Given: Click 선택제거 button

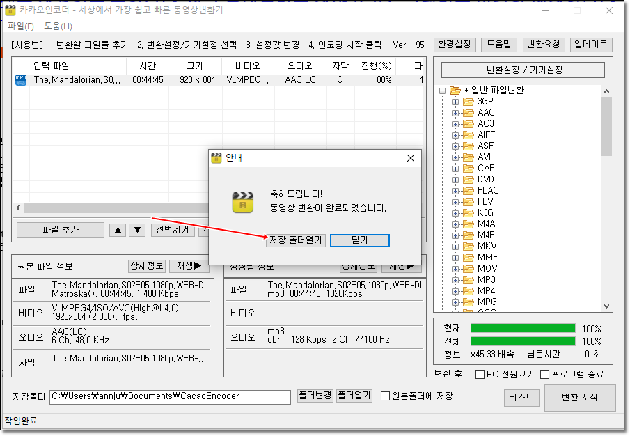Looking at the screenshot, I should pos(173,230).
